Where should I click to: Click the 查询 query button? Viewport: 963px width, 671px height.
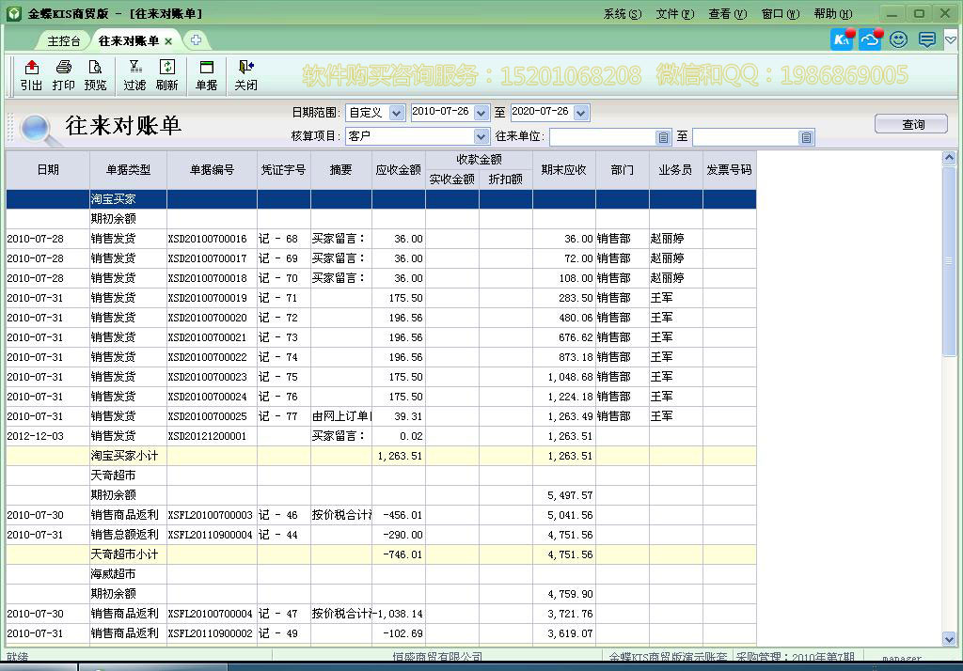pyautogui.click(x=912, y=124)
